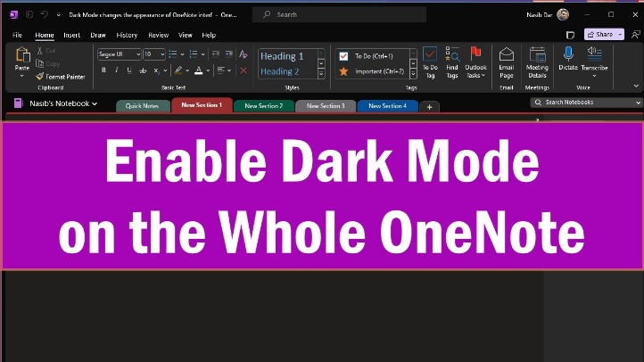This screenshot has width=644, height=362.
Task: Activate the Format Painter
Action: [x=61, y=77]
